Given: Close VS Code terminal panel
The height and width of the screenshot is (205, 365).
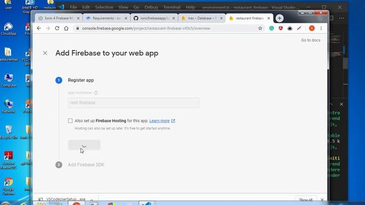Looking at the screenshot, I should pos(342,104).
